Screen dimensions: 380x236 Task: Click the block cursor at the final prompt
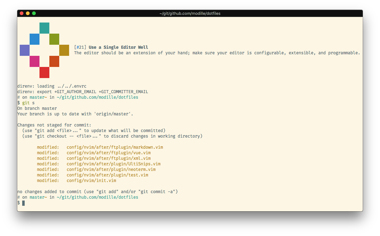(x=23, y=203)
